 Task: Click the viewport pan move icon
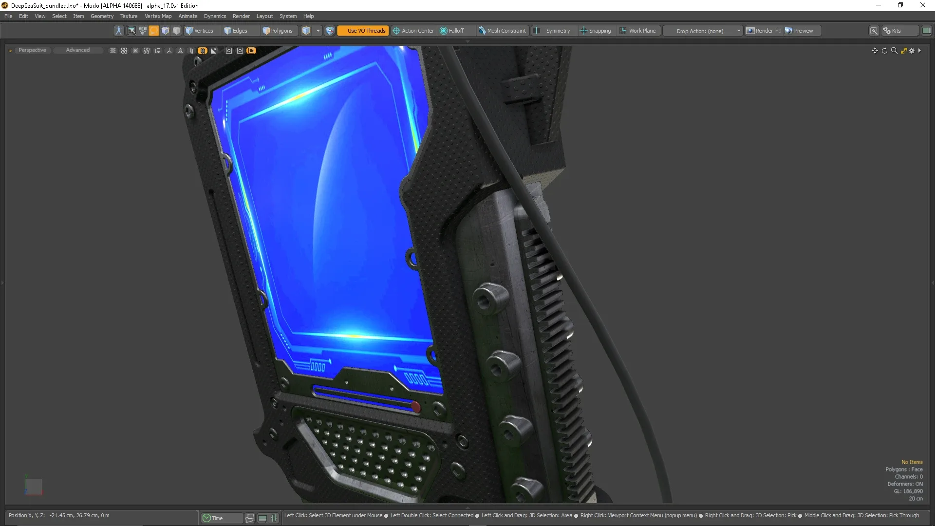pyautogui.click(x=875, y=51)
